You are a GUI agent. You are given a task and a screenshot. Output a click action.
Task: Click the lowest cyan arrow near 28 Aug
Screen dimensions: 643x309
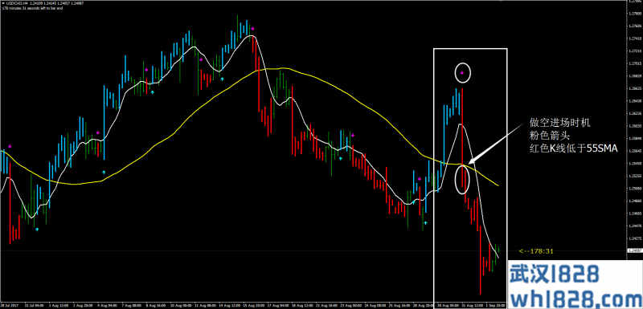pos(426,223)
